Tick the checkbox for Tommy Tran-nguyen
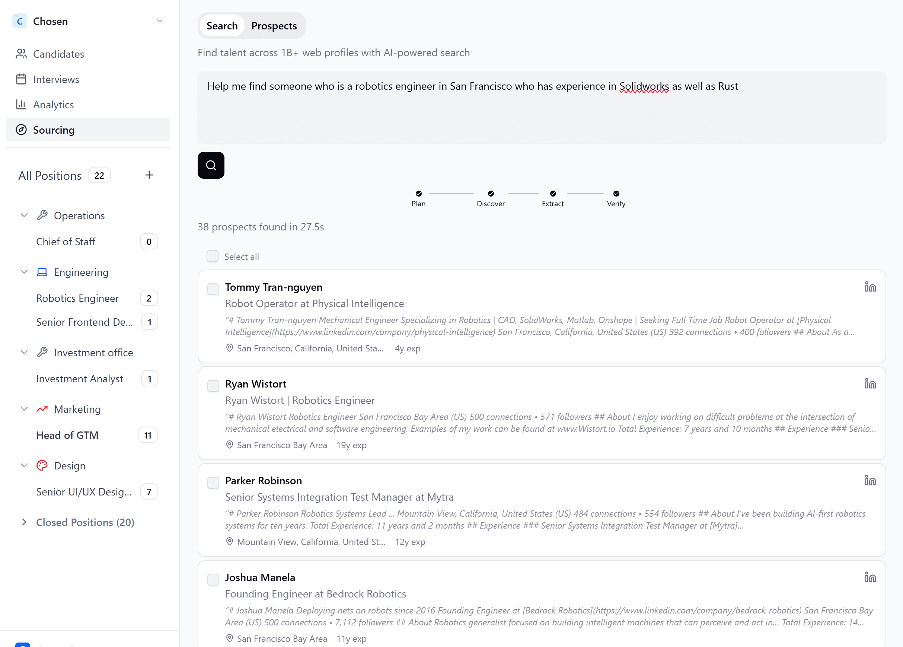903x647 pixels. (x=213, y=289)
